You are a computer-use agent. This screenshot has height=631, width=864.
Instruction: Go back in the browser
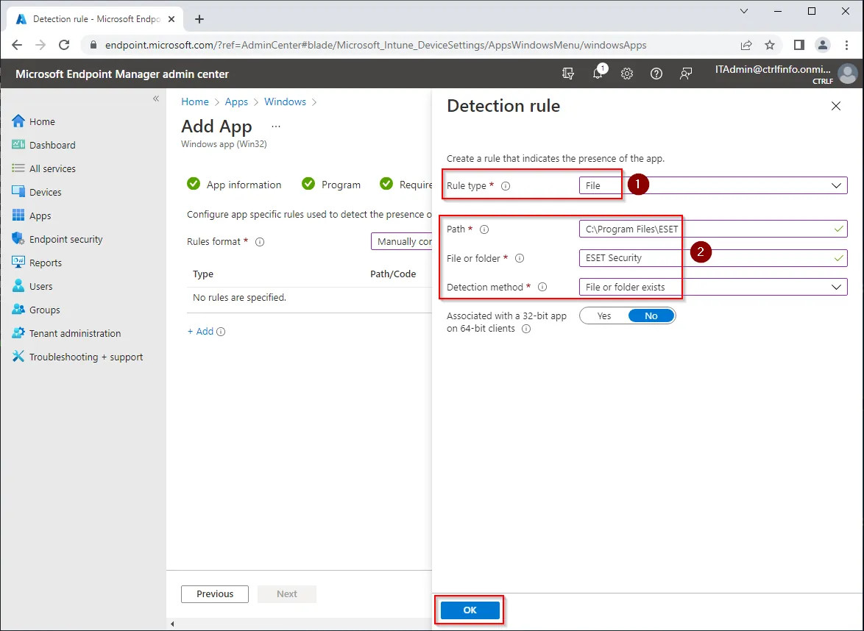(17, 45)
